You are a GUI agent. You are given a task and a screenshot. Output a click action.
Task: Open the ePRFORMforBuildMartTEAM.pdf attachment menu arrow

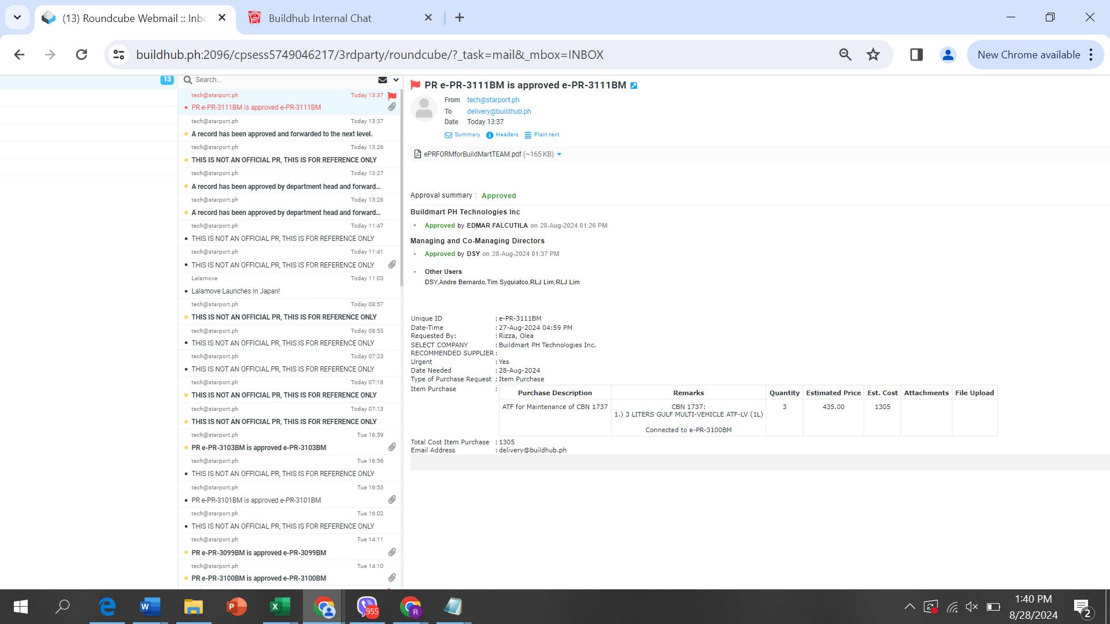[559, 154]
